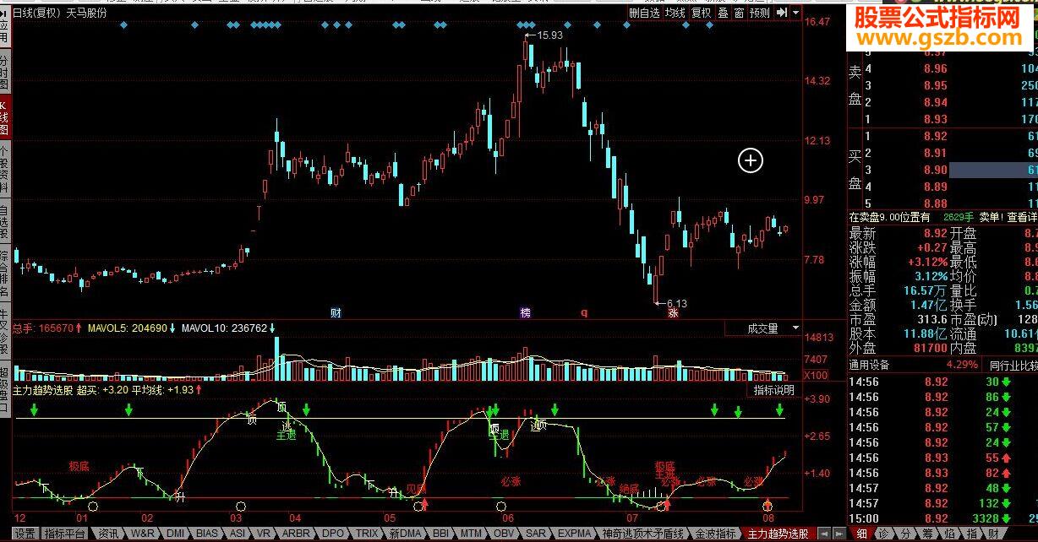Open the 个股资料 sidebar tab
Viewport: 1038px width, 542px height.
click(4, 169)
